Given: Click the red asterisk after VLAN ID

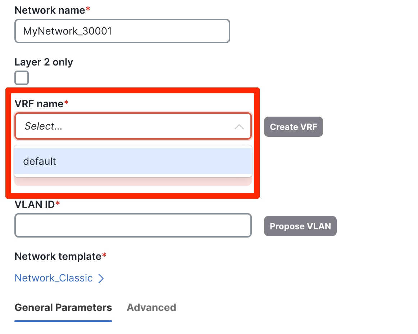Looking at the screenshot, I should pos(58,204).
